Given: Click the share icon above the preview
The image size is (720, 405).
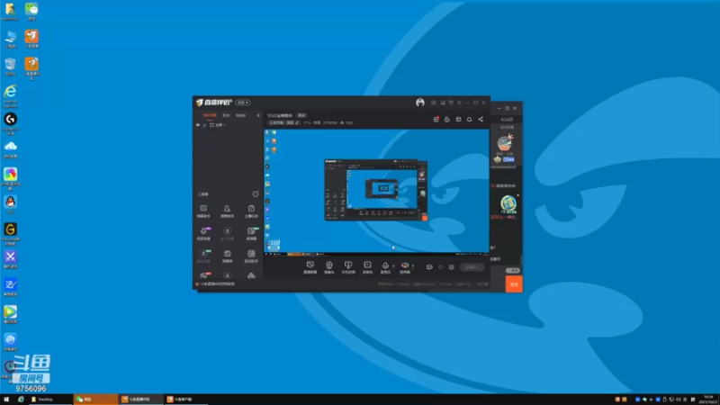Looking at the screenshot, I should tap(481, 120).
